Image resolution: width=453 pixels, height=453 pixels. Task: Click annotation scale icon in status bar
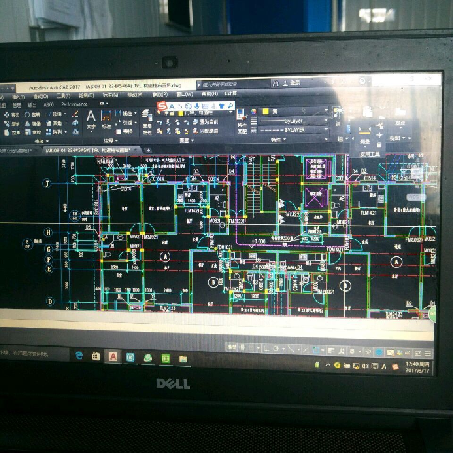coord(342,352)
